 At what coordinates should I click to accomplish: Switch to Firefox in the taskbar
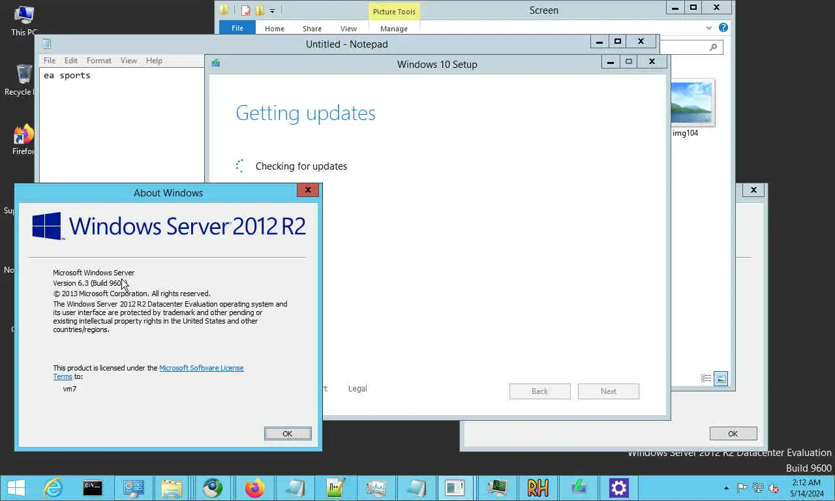pos(254,487)
